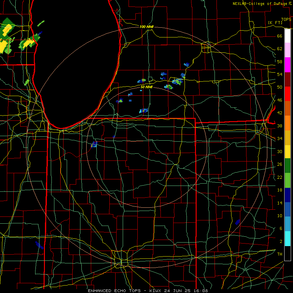The height and width of the screenshot is (293, 293).
Task: Click the "50 NMI" range ring label
Action: click(146, 87)
